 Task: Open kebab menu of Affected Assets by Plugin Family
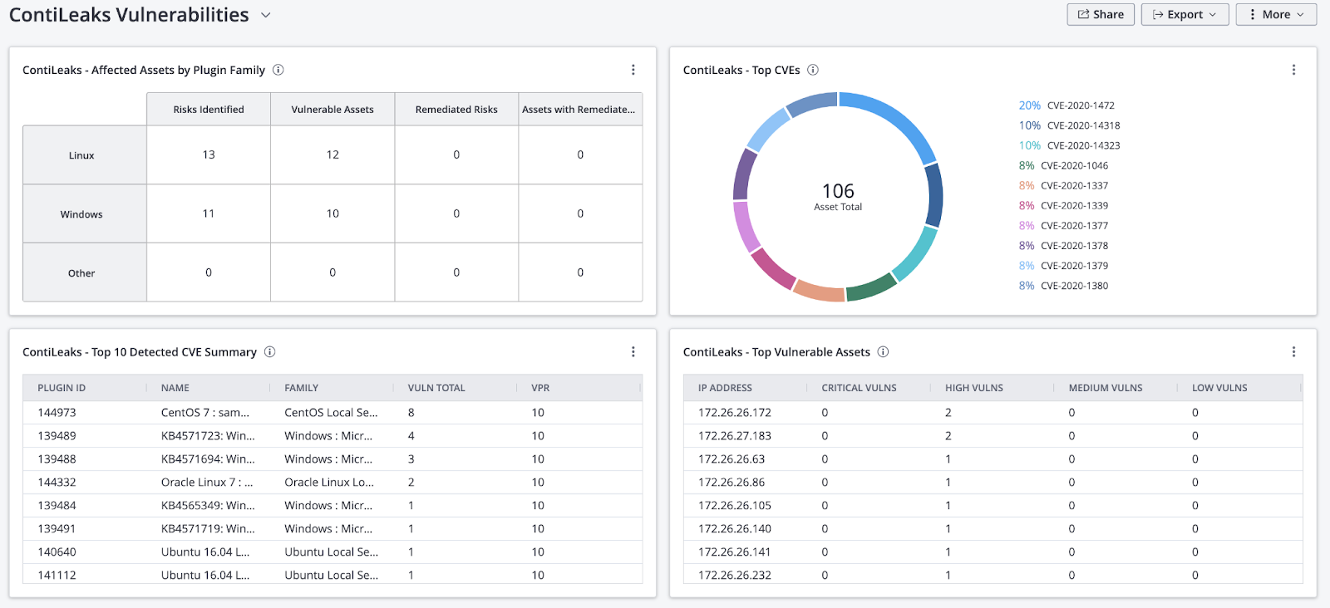pos(633,70)
